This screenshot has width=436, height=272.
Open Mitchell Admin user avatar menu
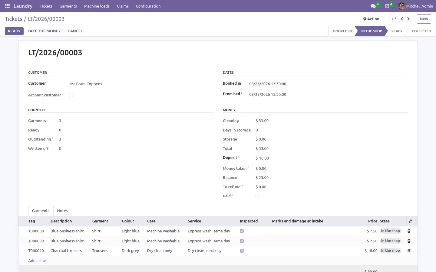pos(416,6)
